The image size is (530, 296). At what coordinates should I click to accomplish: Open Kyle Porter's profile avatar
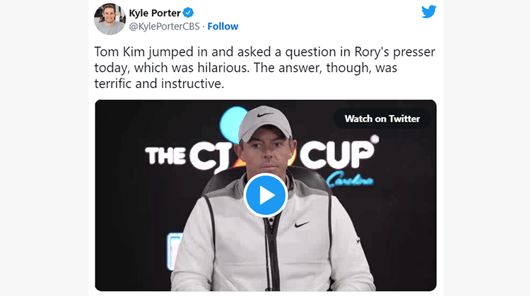tap(110, 19)
